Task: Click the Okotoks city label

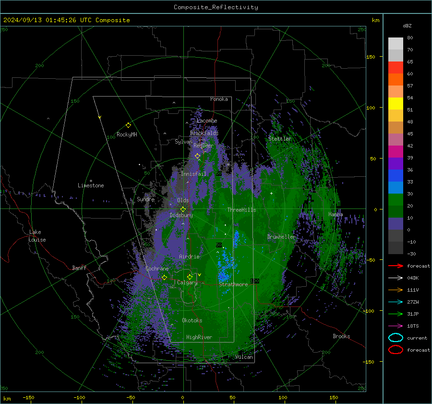Action: [192, 320]
